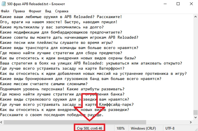Click line about засаду на карте Ватерфронт

[62, 68]
